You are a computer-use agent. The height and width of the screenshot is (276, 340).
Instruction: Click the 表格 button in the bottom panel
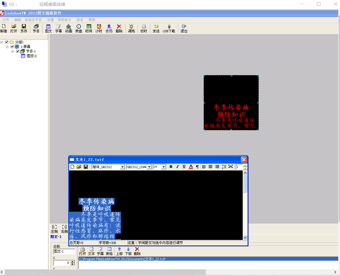(x=109, y=251)
